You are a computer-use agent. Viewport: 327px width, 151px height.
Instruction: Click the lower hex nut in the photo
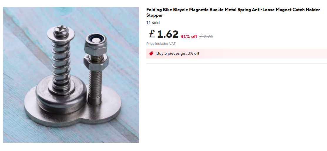tap(96, 62)
